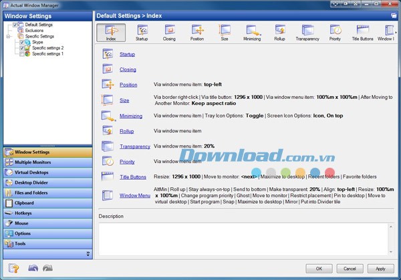Follow the Minimizing link
The height and width of the screenshot is (280, 401).
click(131, 116)
